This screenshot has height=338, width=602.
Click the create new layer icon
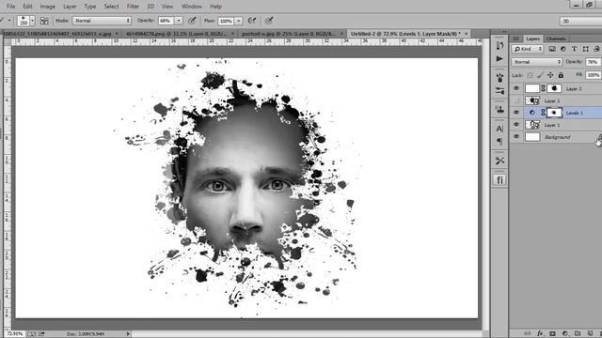pos(590,333)
